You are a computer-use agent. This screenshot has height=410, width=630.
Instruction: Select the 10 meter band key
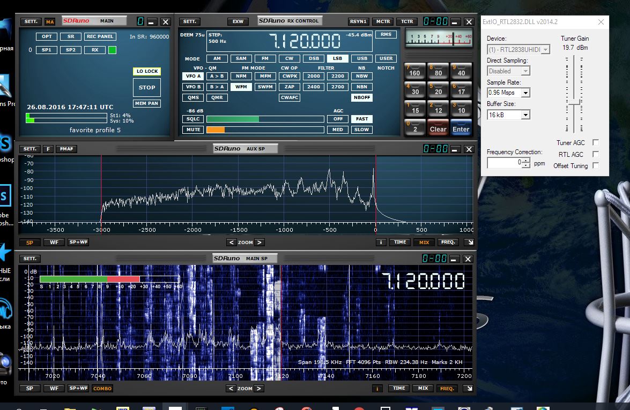(461, 109)
